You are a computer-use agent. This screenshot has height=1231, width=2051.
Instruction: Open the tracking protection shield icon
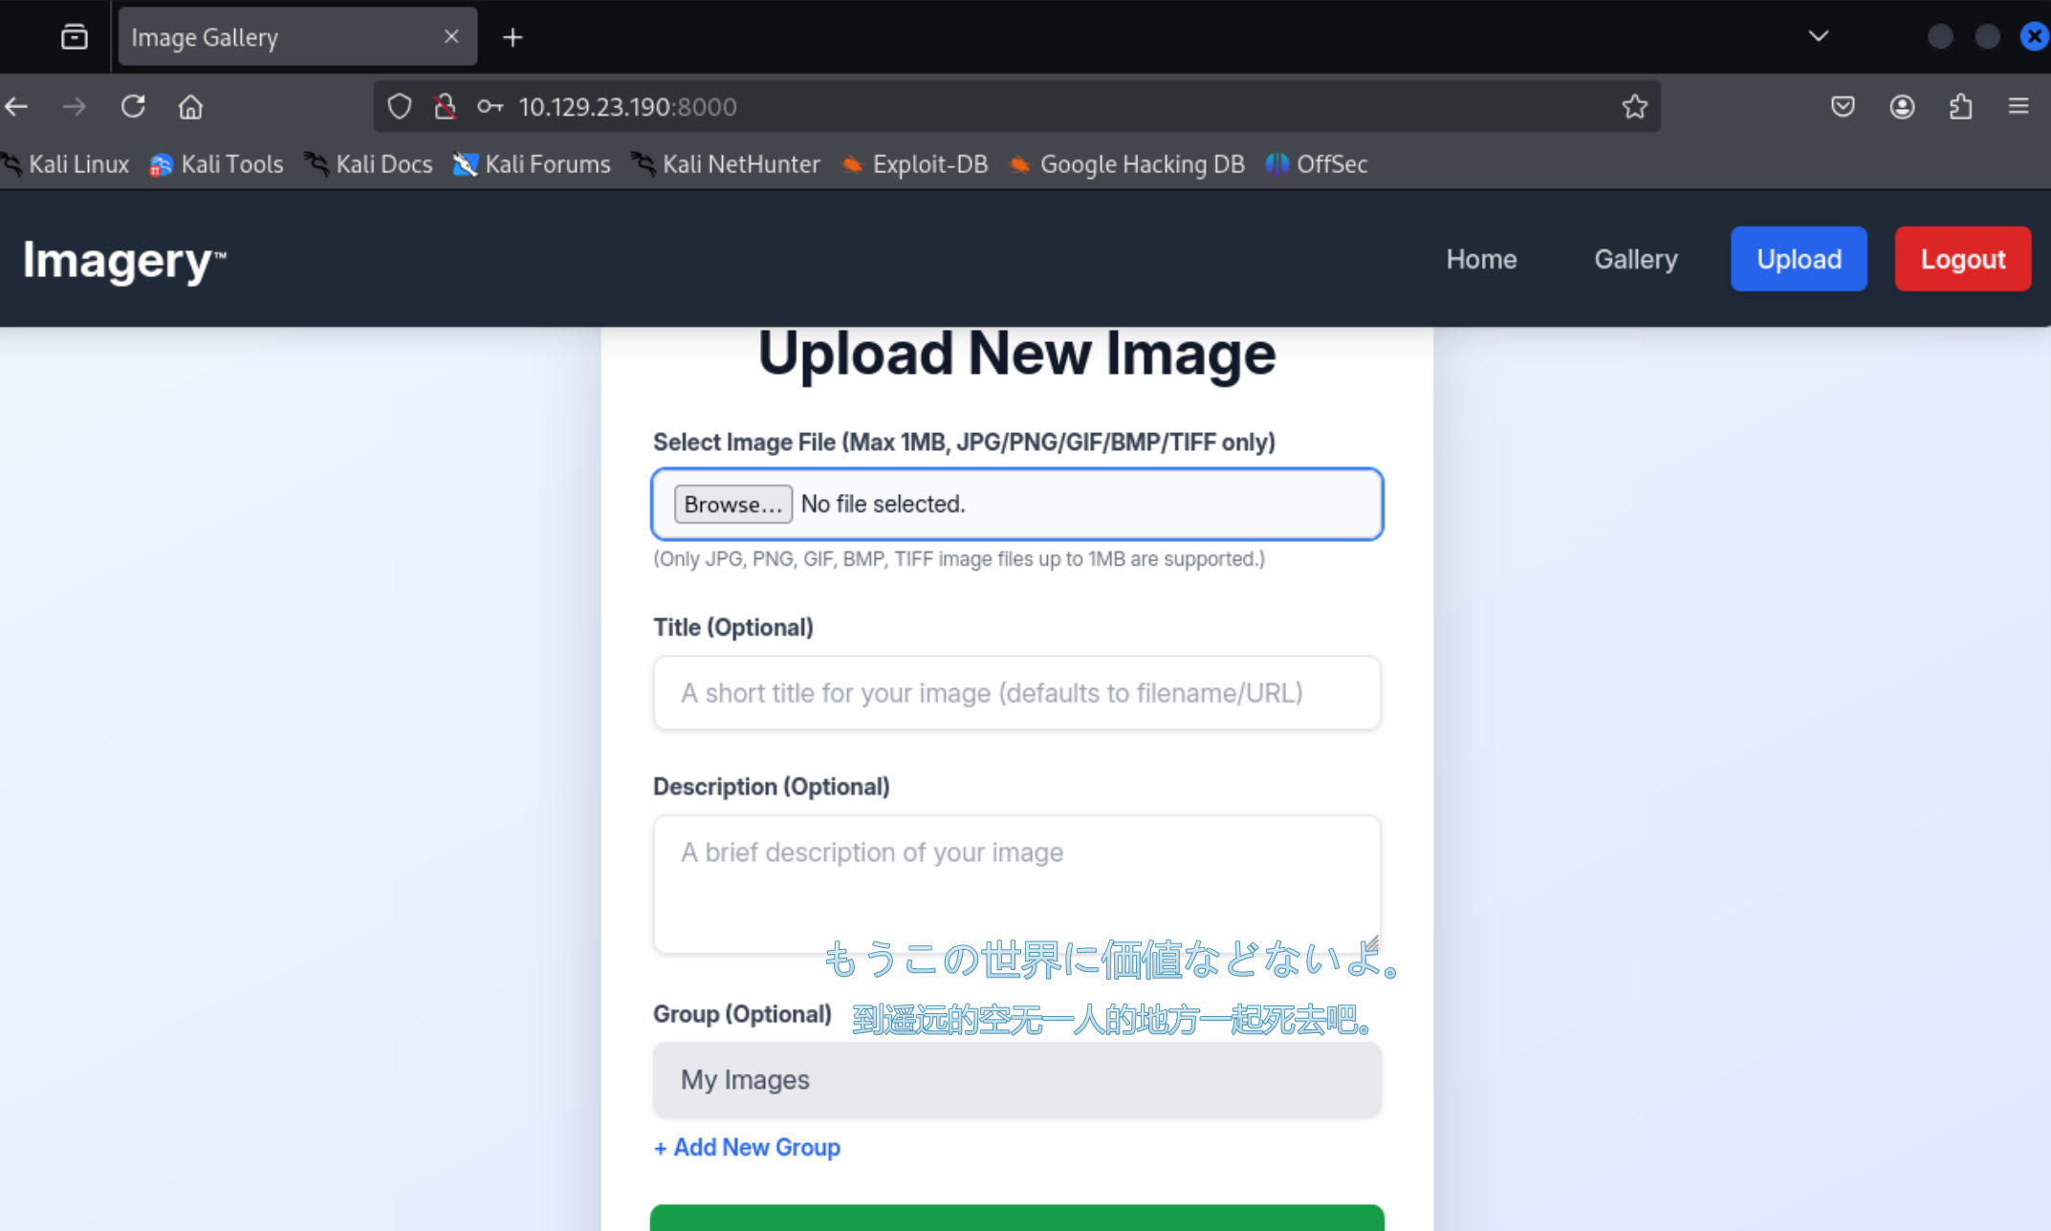click(x=400, y=106)
